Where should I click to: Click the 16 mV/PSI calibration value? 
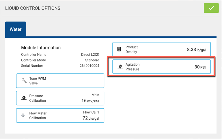point(90,101)
